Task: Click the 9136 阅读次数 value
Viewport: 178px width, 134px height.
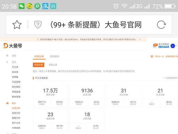Action: pos(87,91)
